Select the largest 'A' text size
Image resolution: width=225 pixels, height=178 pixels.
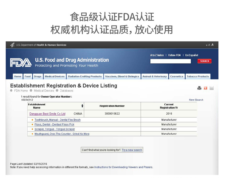point(212,45)
